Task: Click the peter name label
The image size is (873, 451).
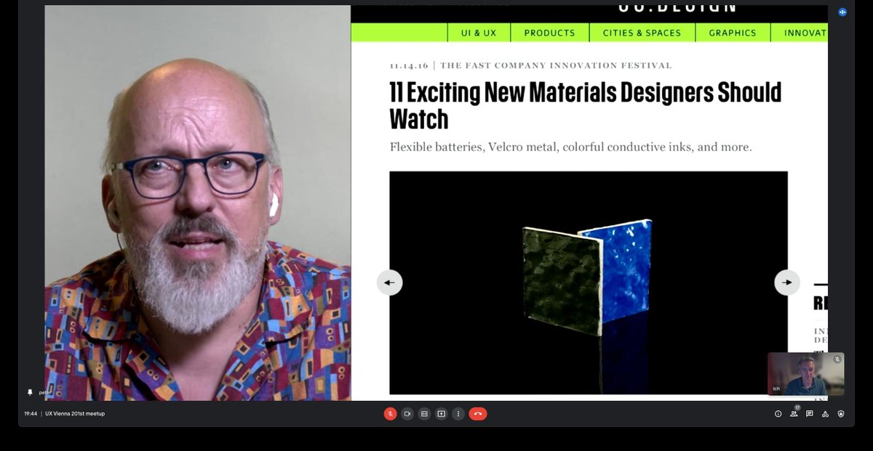Action: pyautogui.click(x=45, y=392)
